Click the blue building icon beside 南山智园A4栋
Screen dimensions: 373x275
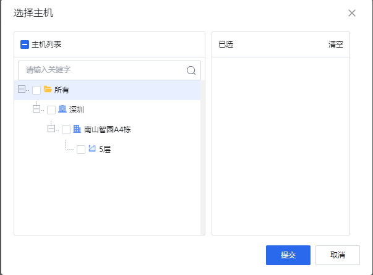click(77, 129)
